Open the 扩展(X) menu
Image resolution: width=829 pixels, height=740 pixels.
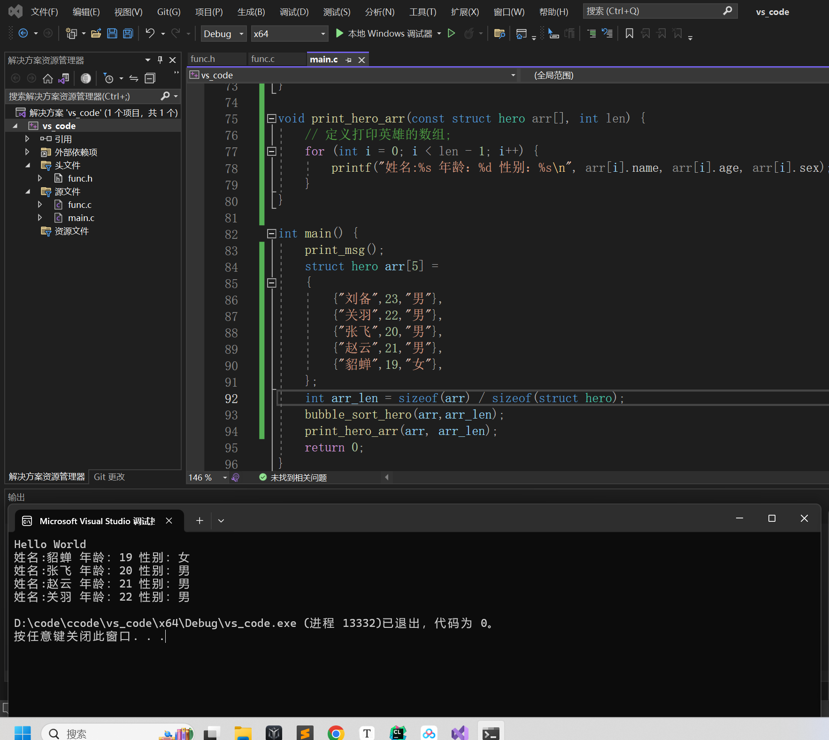click(x=465, y=12)
